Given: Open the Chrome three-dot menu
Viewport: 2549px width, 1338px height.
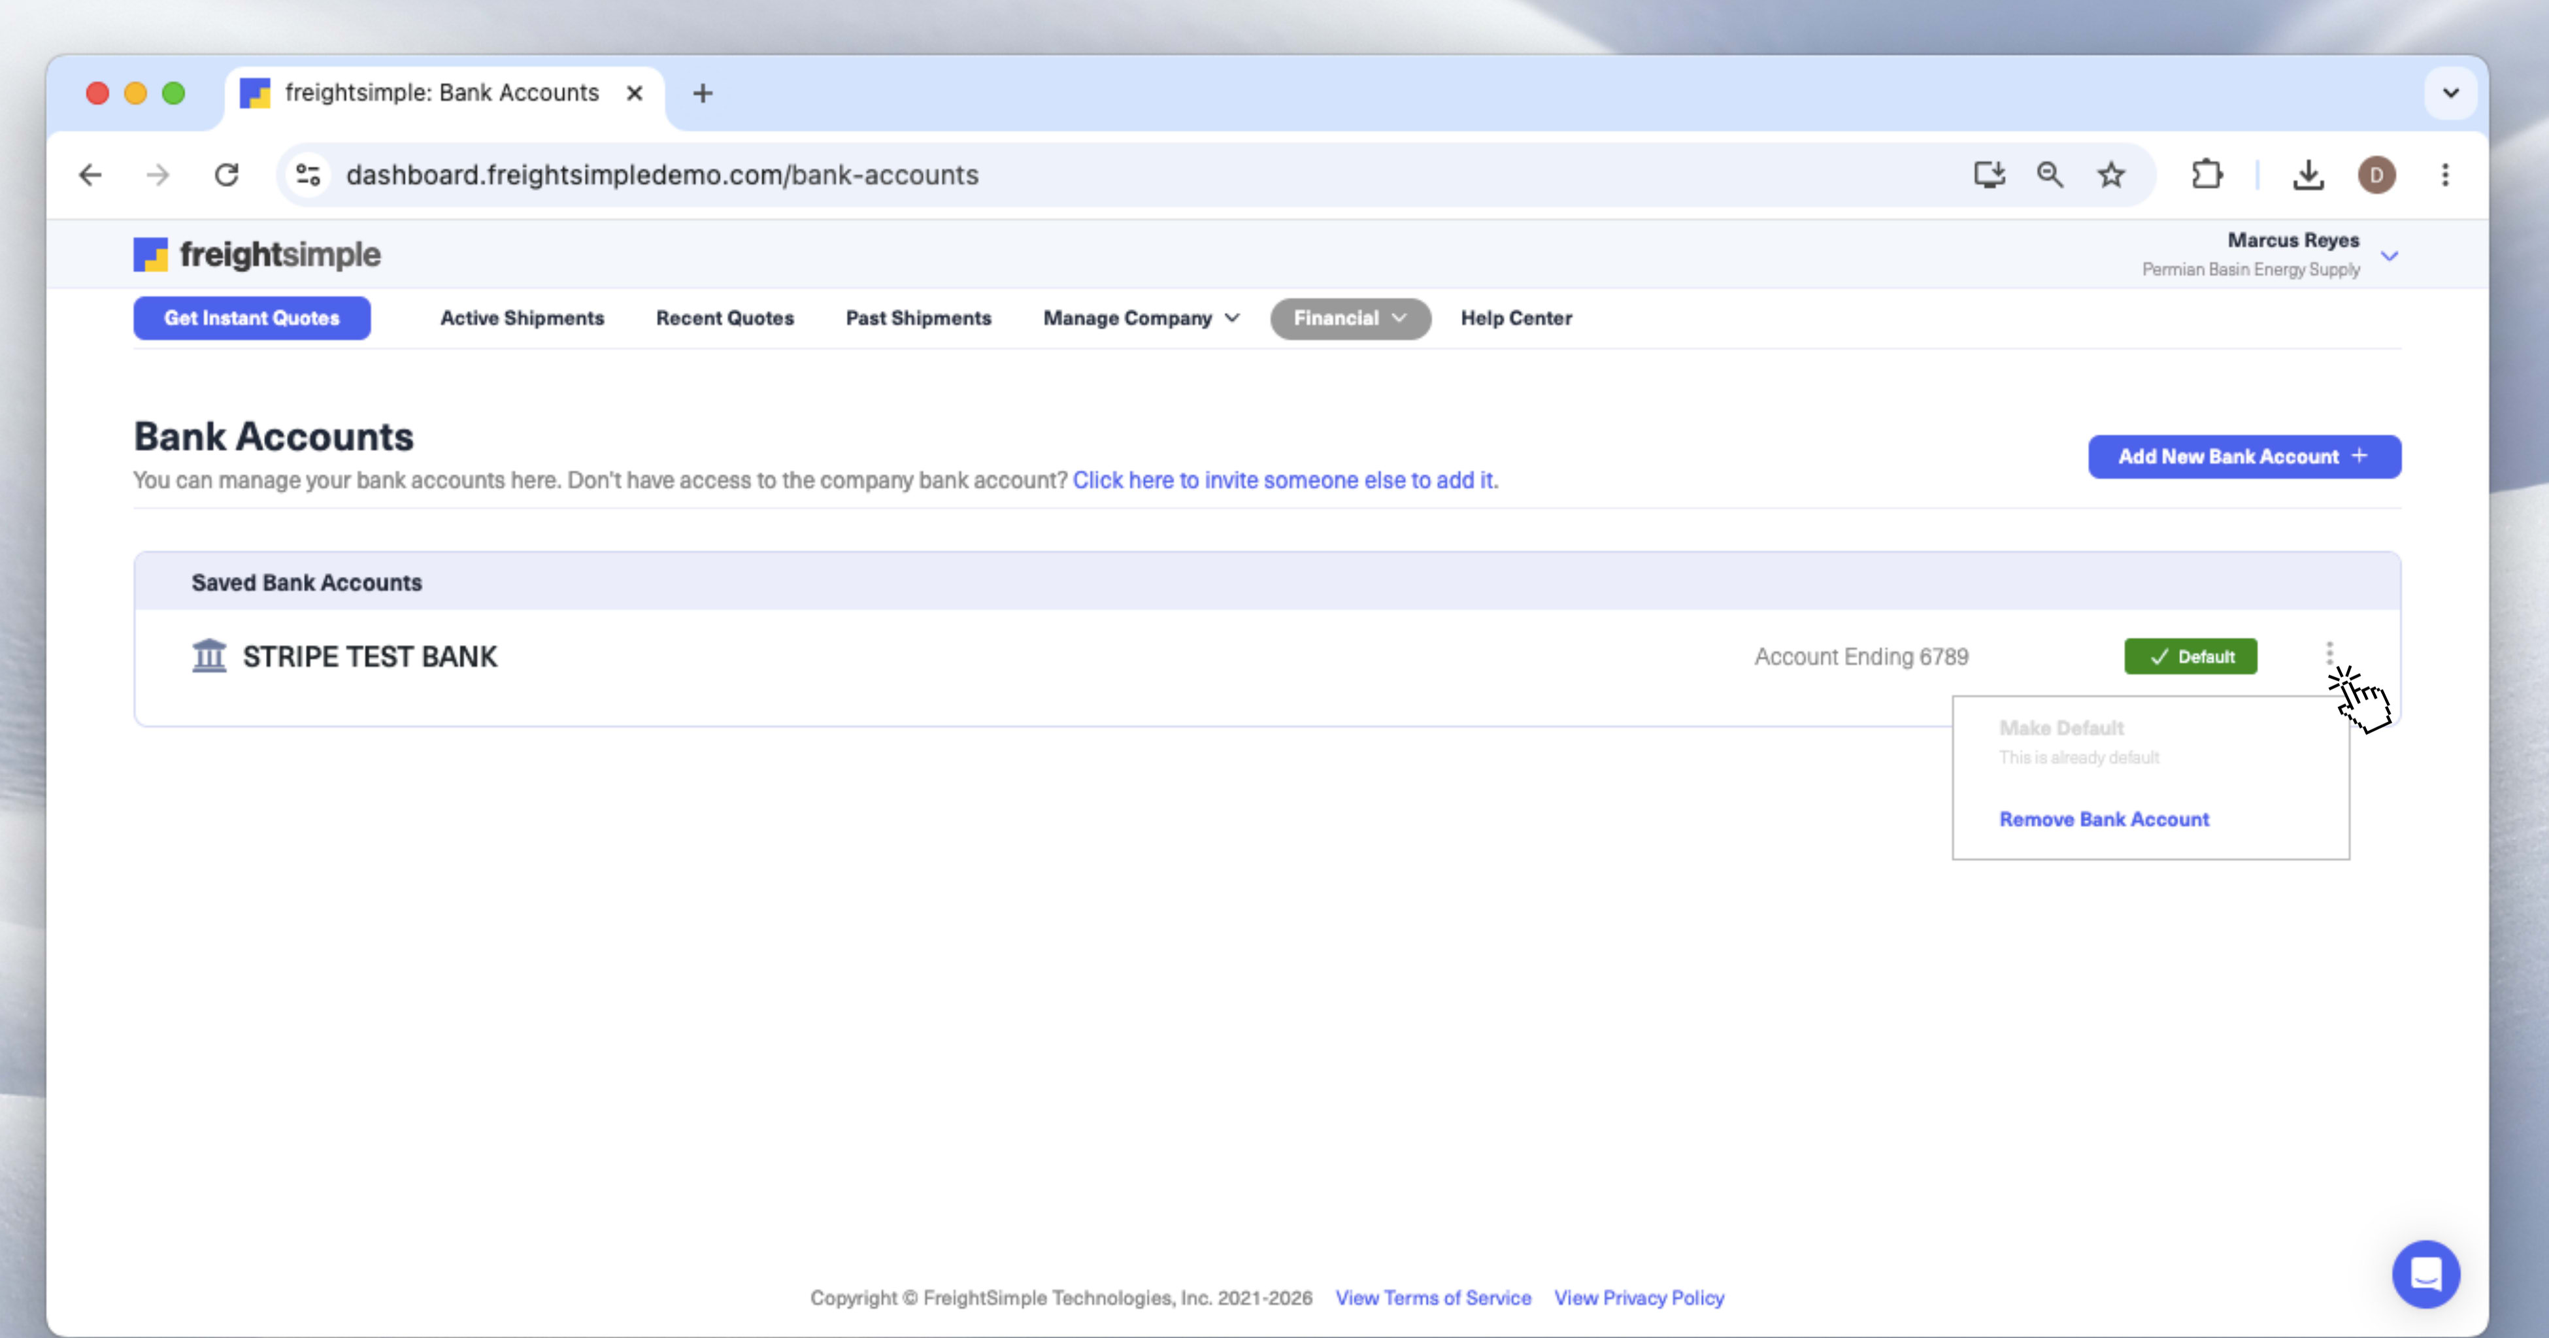Looking at the screenshot, I should [x=2445, y=175].
